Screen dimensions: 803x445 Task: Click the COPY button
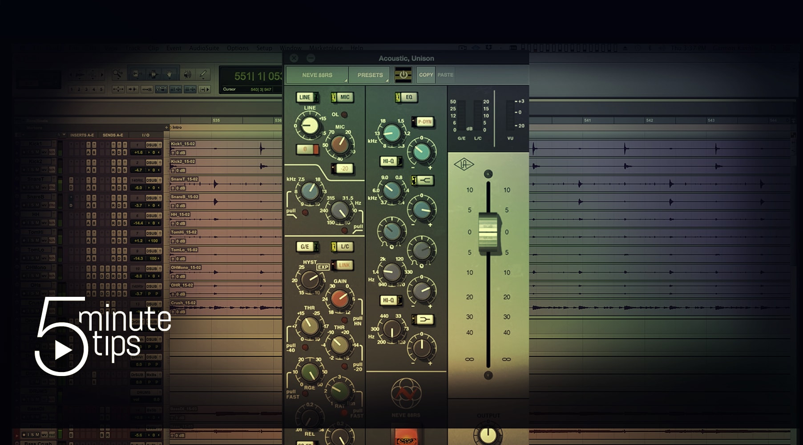426,75
